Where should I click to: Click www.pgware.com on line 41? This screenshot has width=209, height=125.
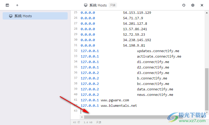pos(115,100)
